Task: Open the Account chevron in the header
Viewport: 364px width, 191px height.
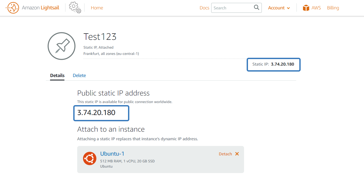Action: (288, 8)
